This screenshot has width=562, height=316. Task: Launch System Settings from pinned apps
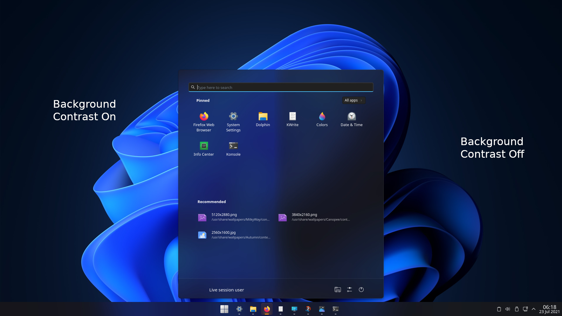pos(233,122)
